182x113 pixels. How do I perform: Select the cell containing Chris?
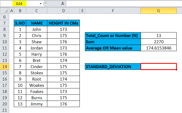click(37, 35)
